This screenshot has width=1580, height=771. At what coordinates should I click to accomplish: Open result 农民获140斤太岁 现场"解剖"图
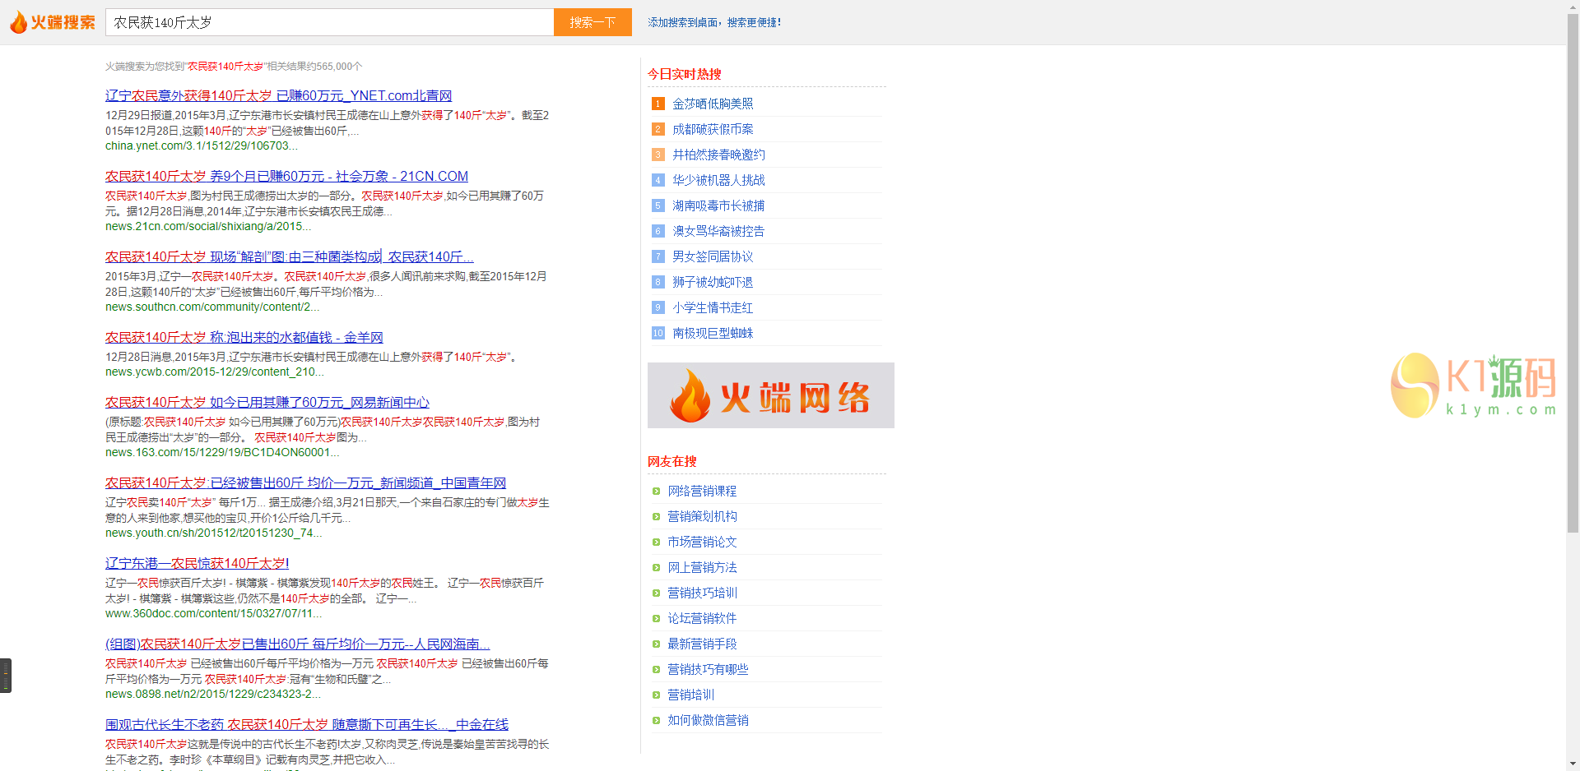[290, 257]
